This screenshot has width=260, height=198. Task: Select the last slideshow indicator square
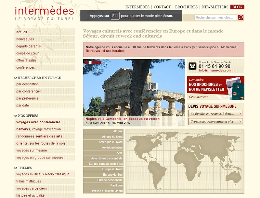100,62
